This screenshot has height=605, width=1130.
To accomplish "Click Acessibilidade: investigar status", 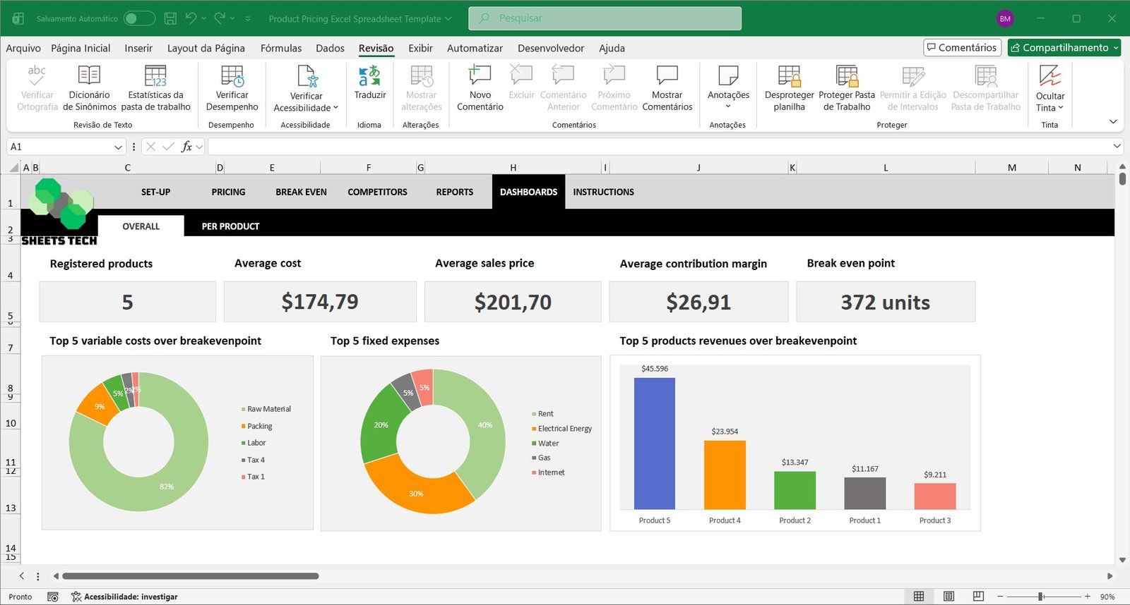I will [x=125, y=597].
